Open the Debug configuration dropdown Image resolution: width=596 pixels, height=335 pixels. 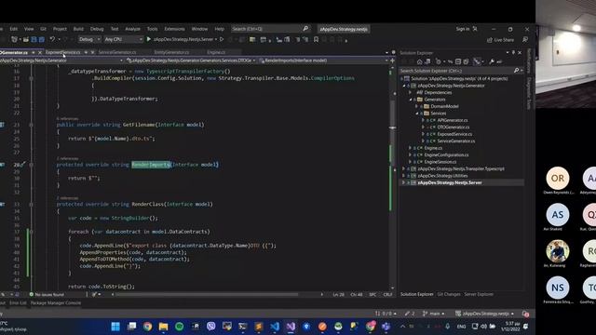[89, 39]
